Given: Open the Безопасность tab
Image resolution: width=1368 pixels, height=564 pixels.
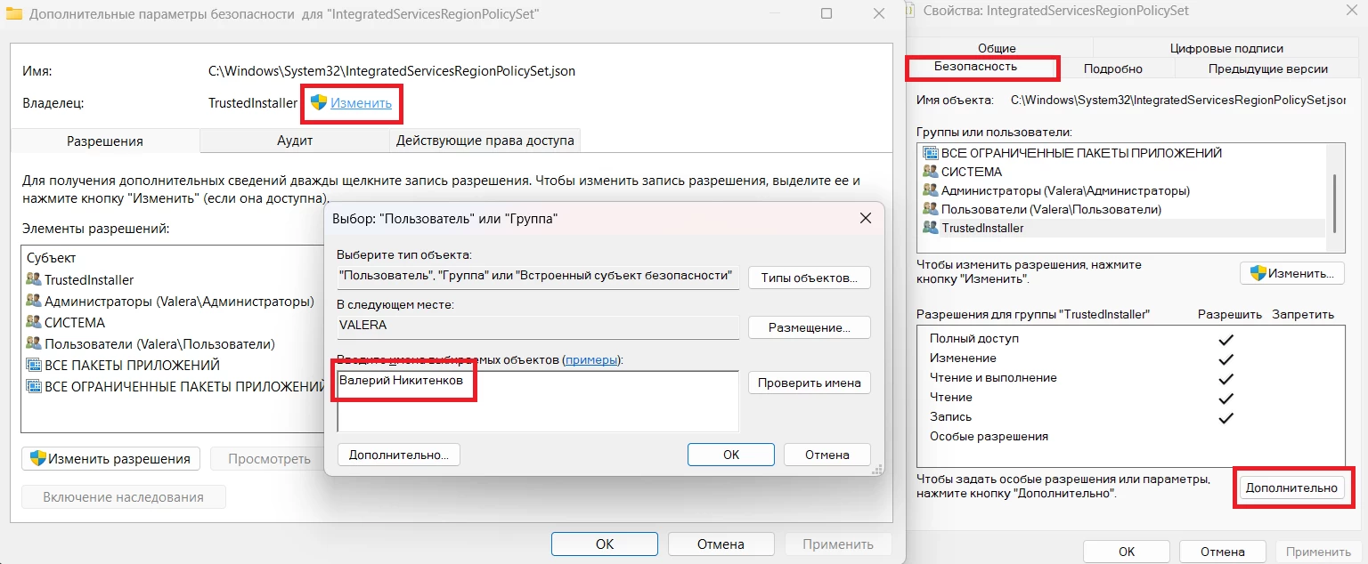Looking at the screenshot, I should (x=975, y=68).
